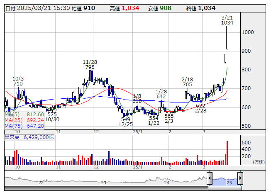Click the 1/22 554 low label
The width and height of the screenshot is (271, 195).
click(154, 121)
